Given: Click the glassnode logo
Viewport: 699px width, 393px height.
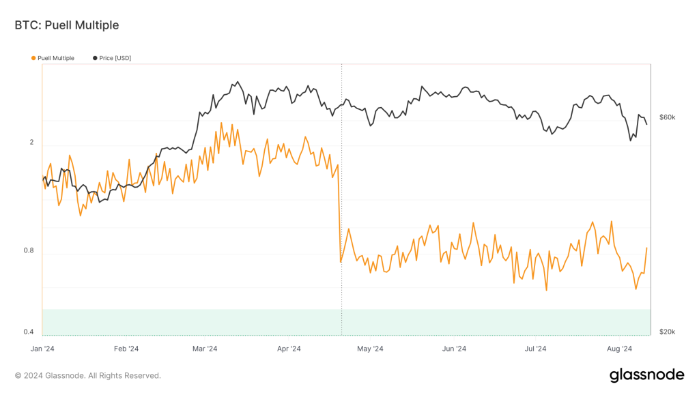Looking at the screenshot, I should pos(646,375).
